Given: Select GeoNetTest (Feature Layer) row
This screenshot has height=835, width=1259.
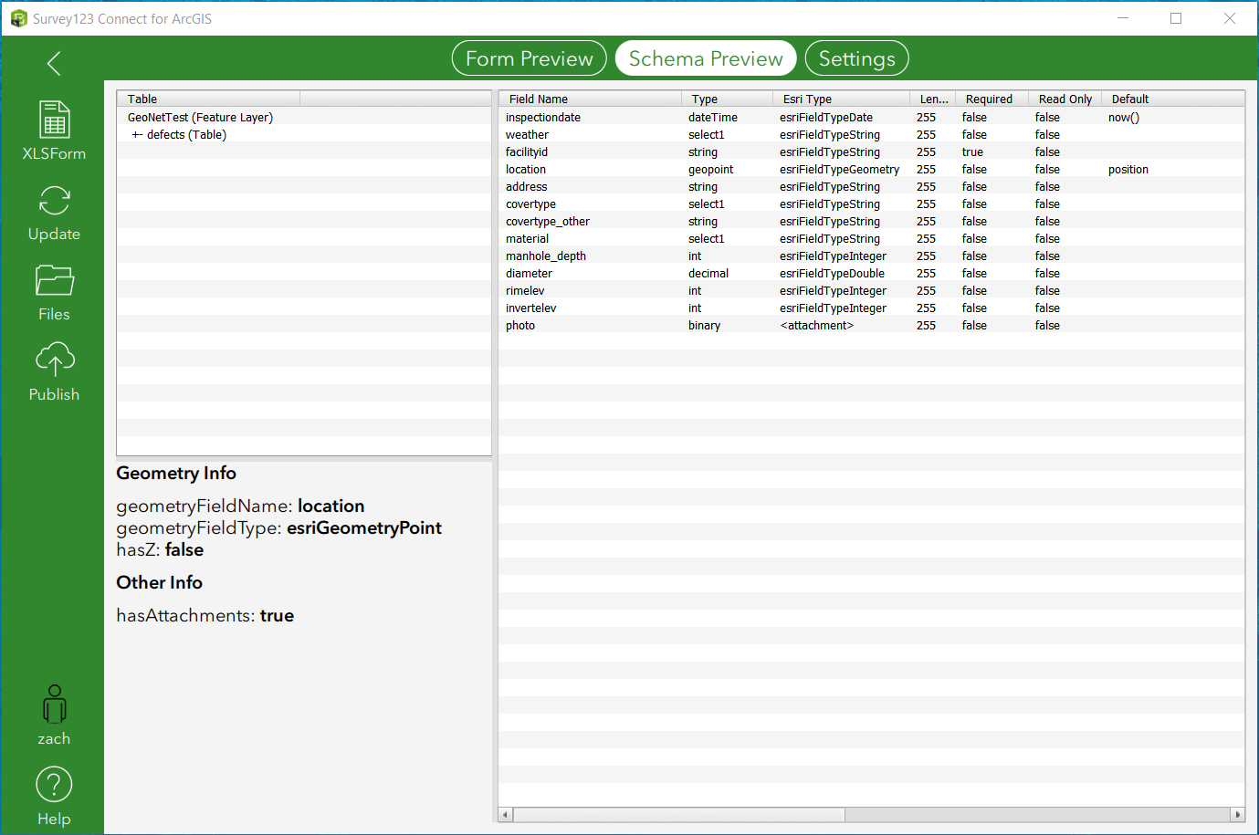Looking at the screenshot, I should pos(304,117).
